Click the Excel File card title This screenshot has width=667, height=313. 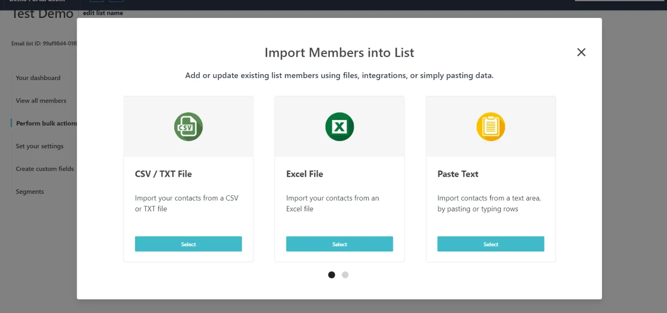coord(305,174)
